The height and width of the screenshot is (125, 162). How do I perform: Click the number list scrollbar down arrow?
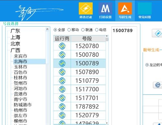click(107, 123)
